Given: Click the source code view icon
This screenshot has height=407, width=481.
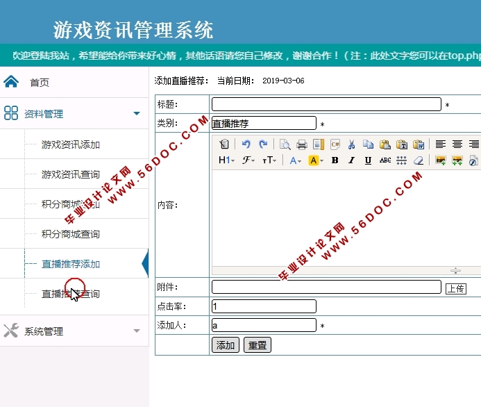Looking at the screenshot, I should (224, 144).
